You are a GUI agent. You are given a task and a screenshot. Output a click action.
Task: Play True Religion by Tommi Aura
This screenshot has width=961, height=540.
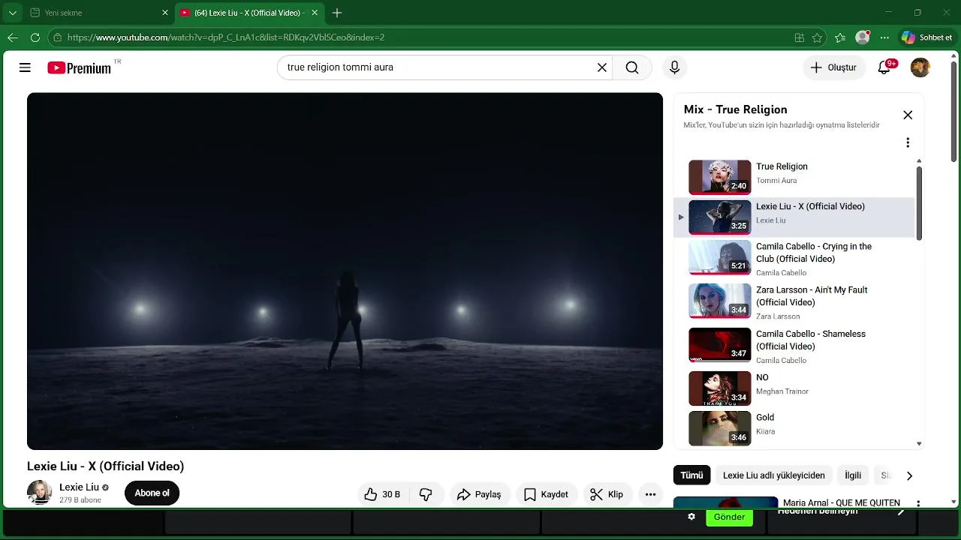tap(794, 177)
